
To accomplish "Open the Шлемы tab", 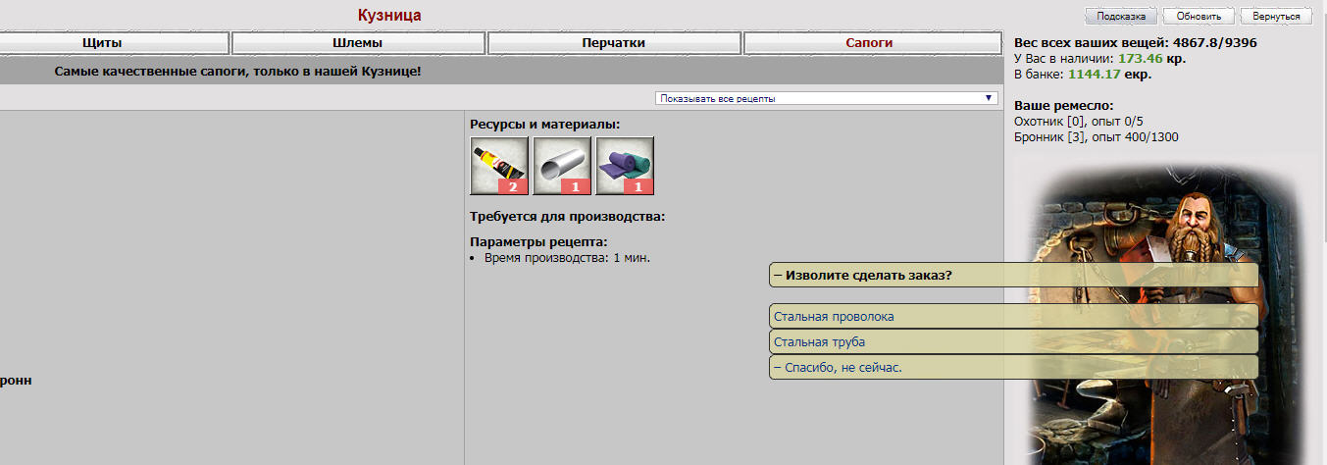I will click(358, 43).
